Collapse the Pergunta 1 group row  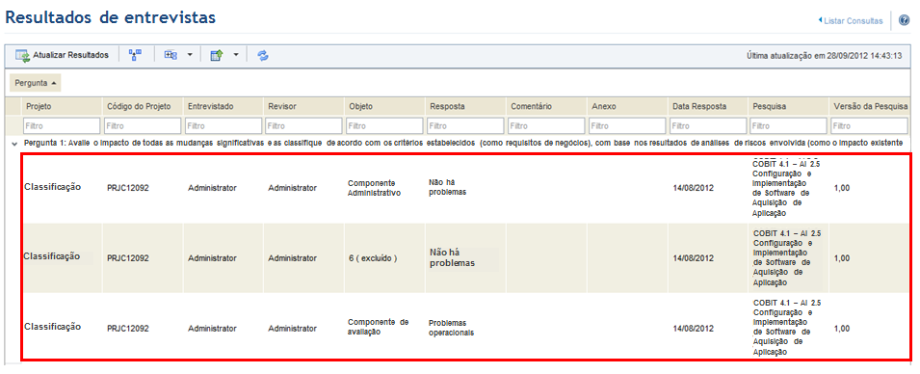click(x=14, y=144)
